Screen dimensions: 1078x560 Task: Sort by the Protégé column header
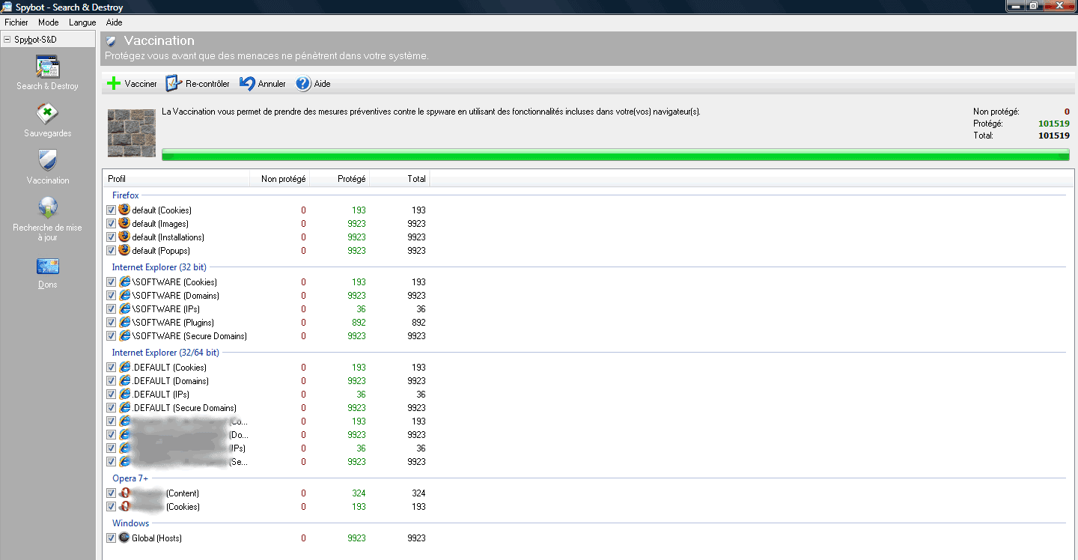(x=340, y=178)
